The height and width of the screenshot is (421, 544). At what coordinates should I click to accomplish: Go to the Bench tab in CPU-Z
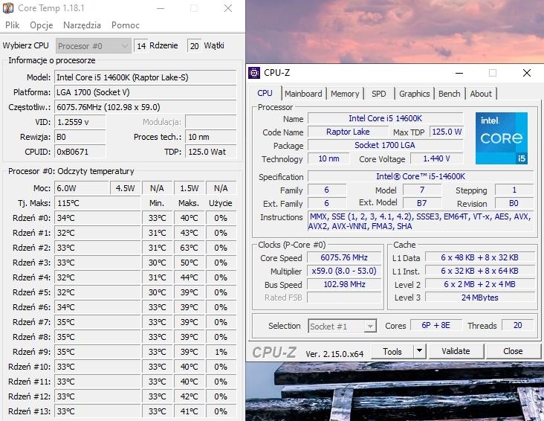(449, 94)
